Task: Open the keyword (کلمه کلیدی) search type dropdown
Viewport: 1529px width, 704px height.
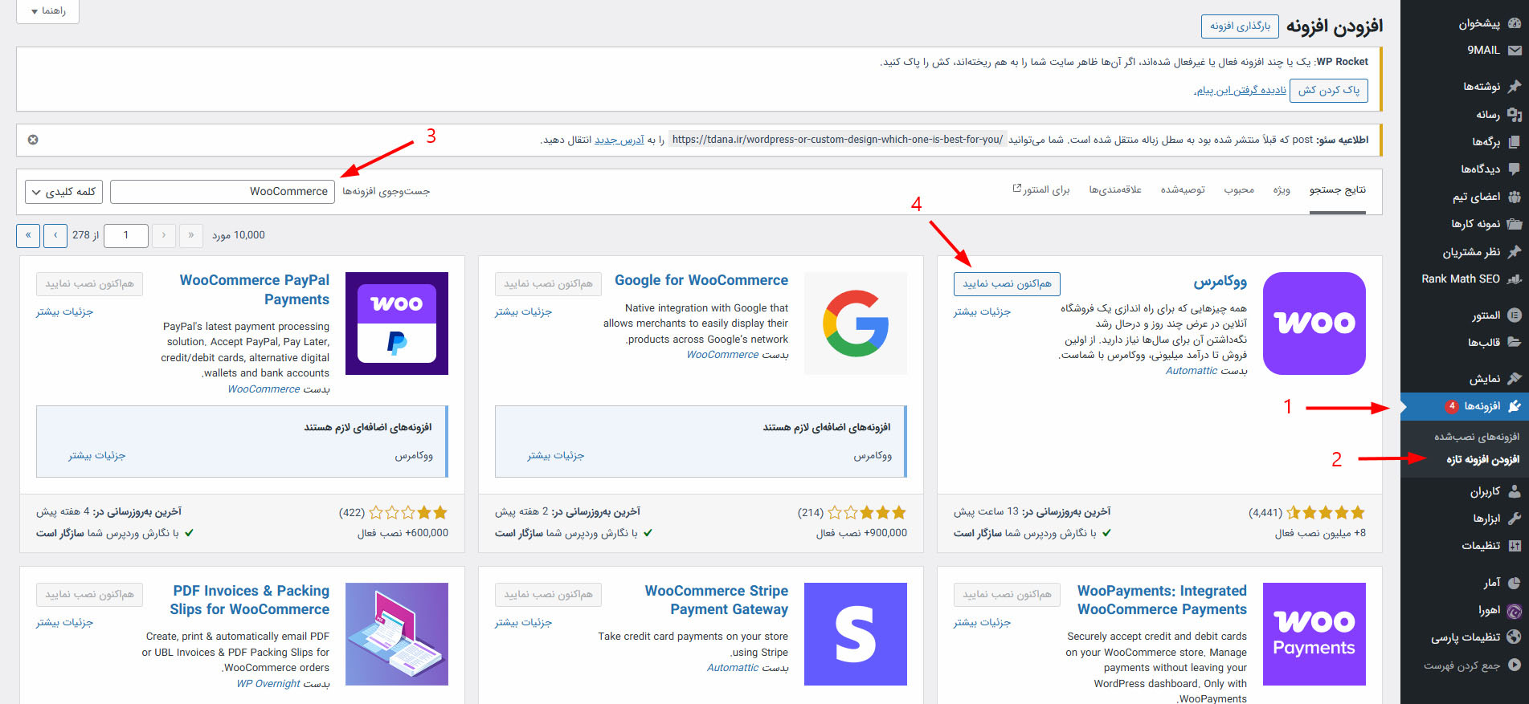Action: [63, 192]
